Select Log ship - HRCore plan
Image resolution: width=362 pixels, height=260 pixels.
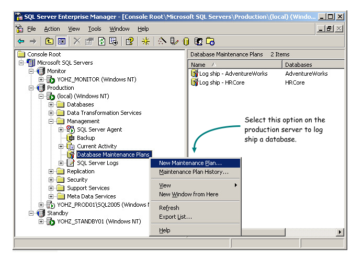click(x=222, y=82)
